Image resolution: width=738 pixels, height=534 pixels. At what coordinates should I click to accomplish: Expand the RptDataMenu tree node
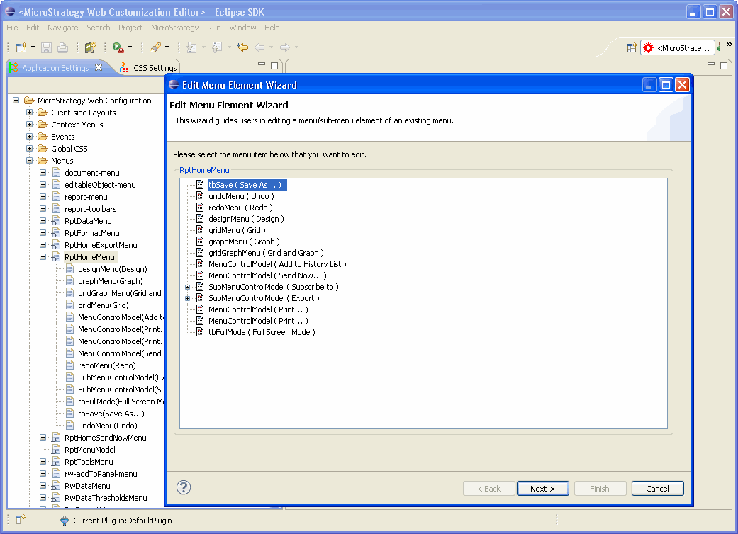pos(43,220)
